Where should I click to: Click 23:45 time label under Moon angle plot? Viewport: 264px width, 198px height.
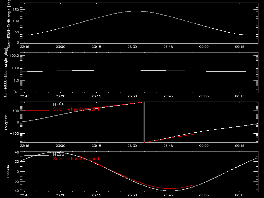168,96
